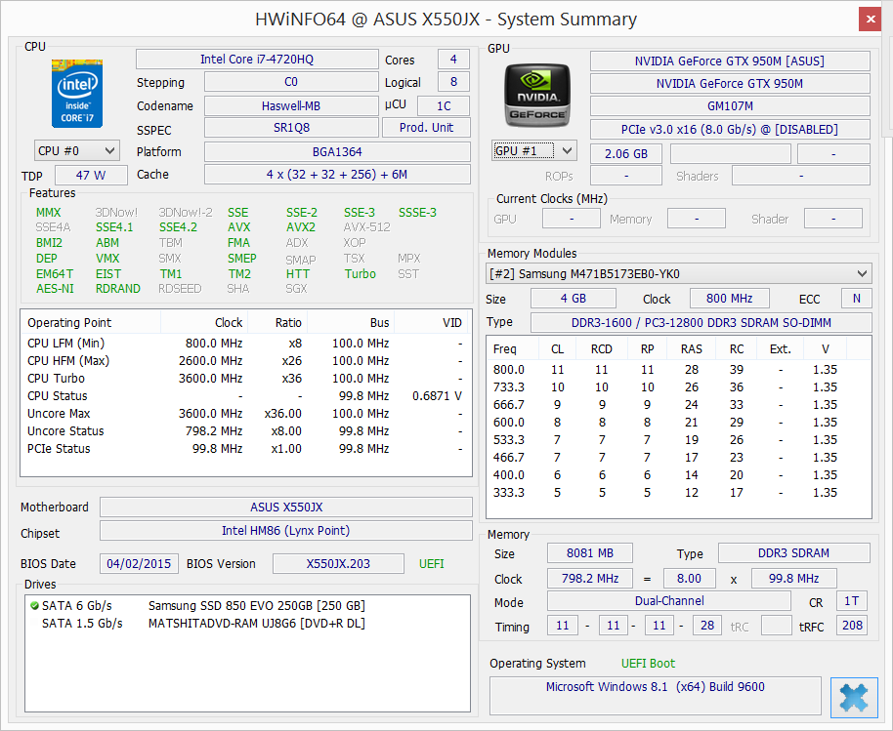Image resolution: width=893 pixels, height=731 pixels.
Task: Click the green UEFI Boot label
Action: [648, 664]
